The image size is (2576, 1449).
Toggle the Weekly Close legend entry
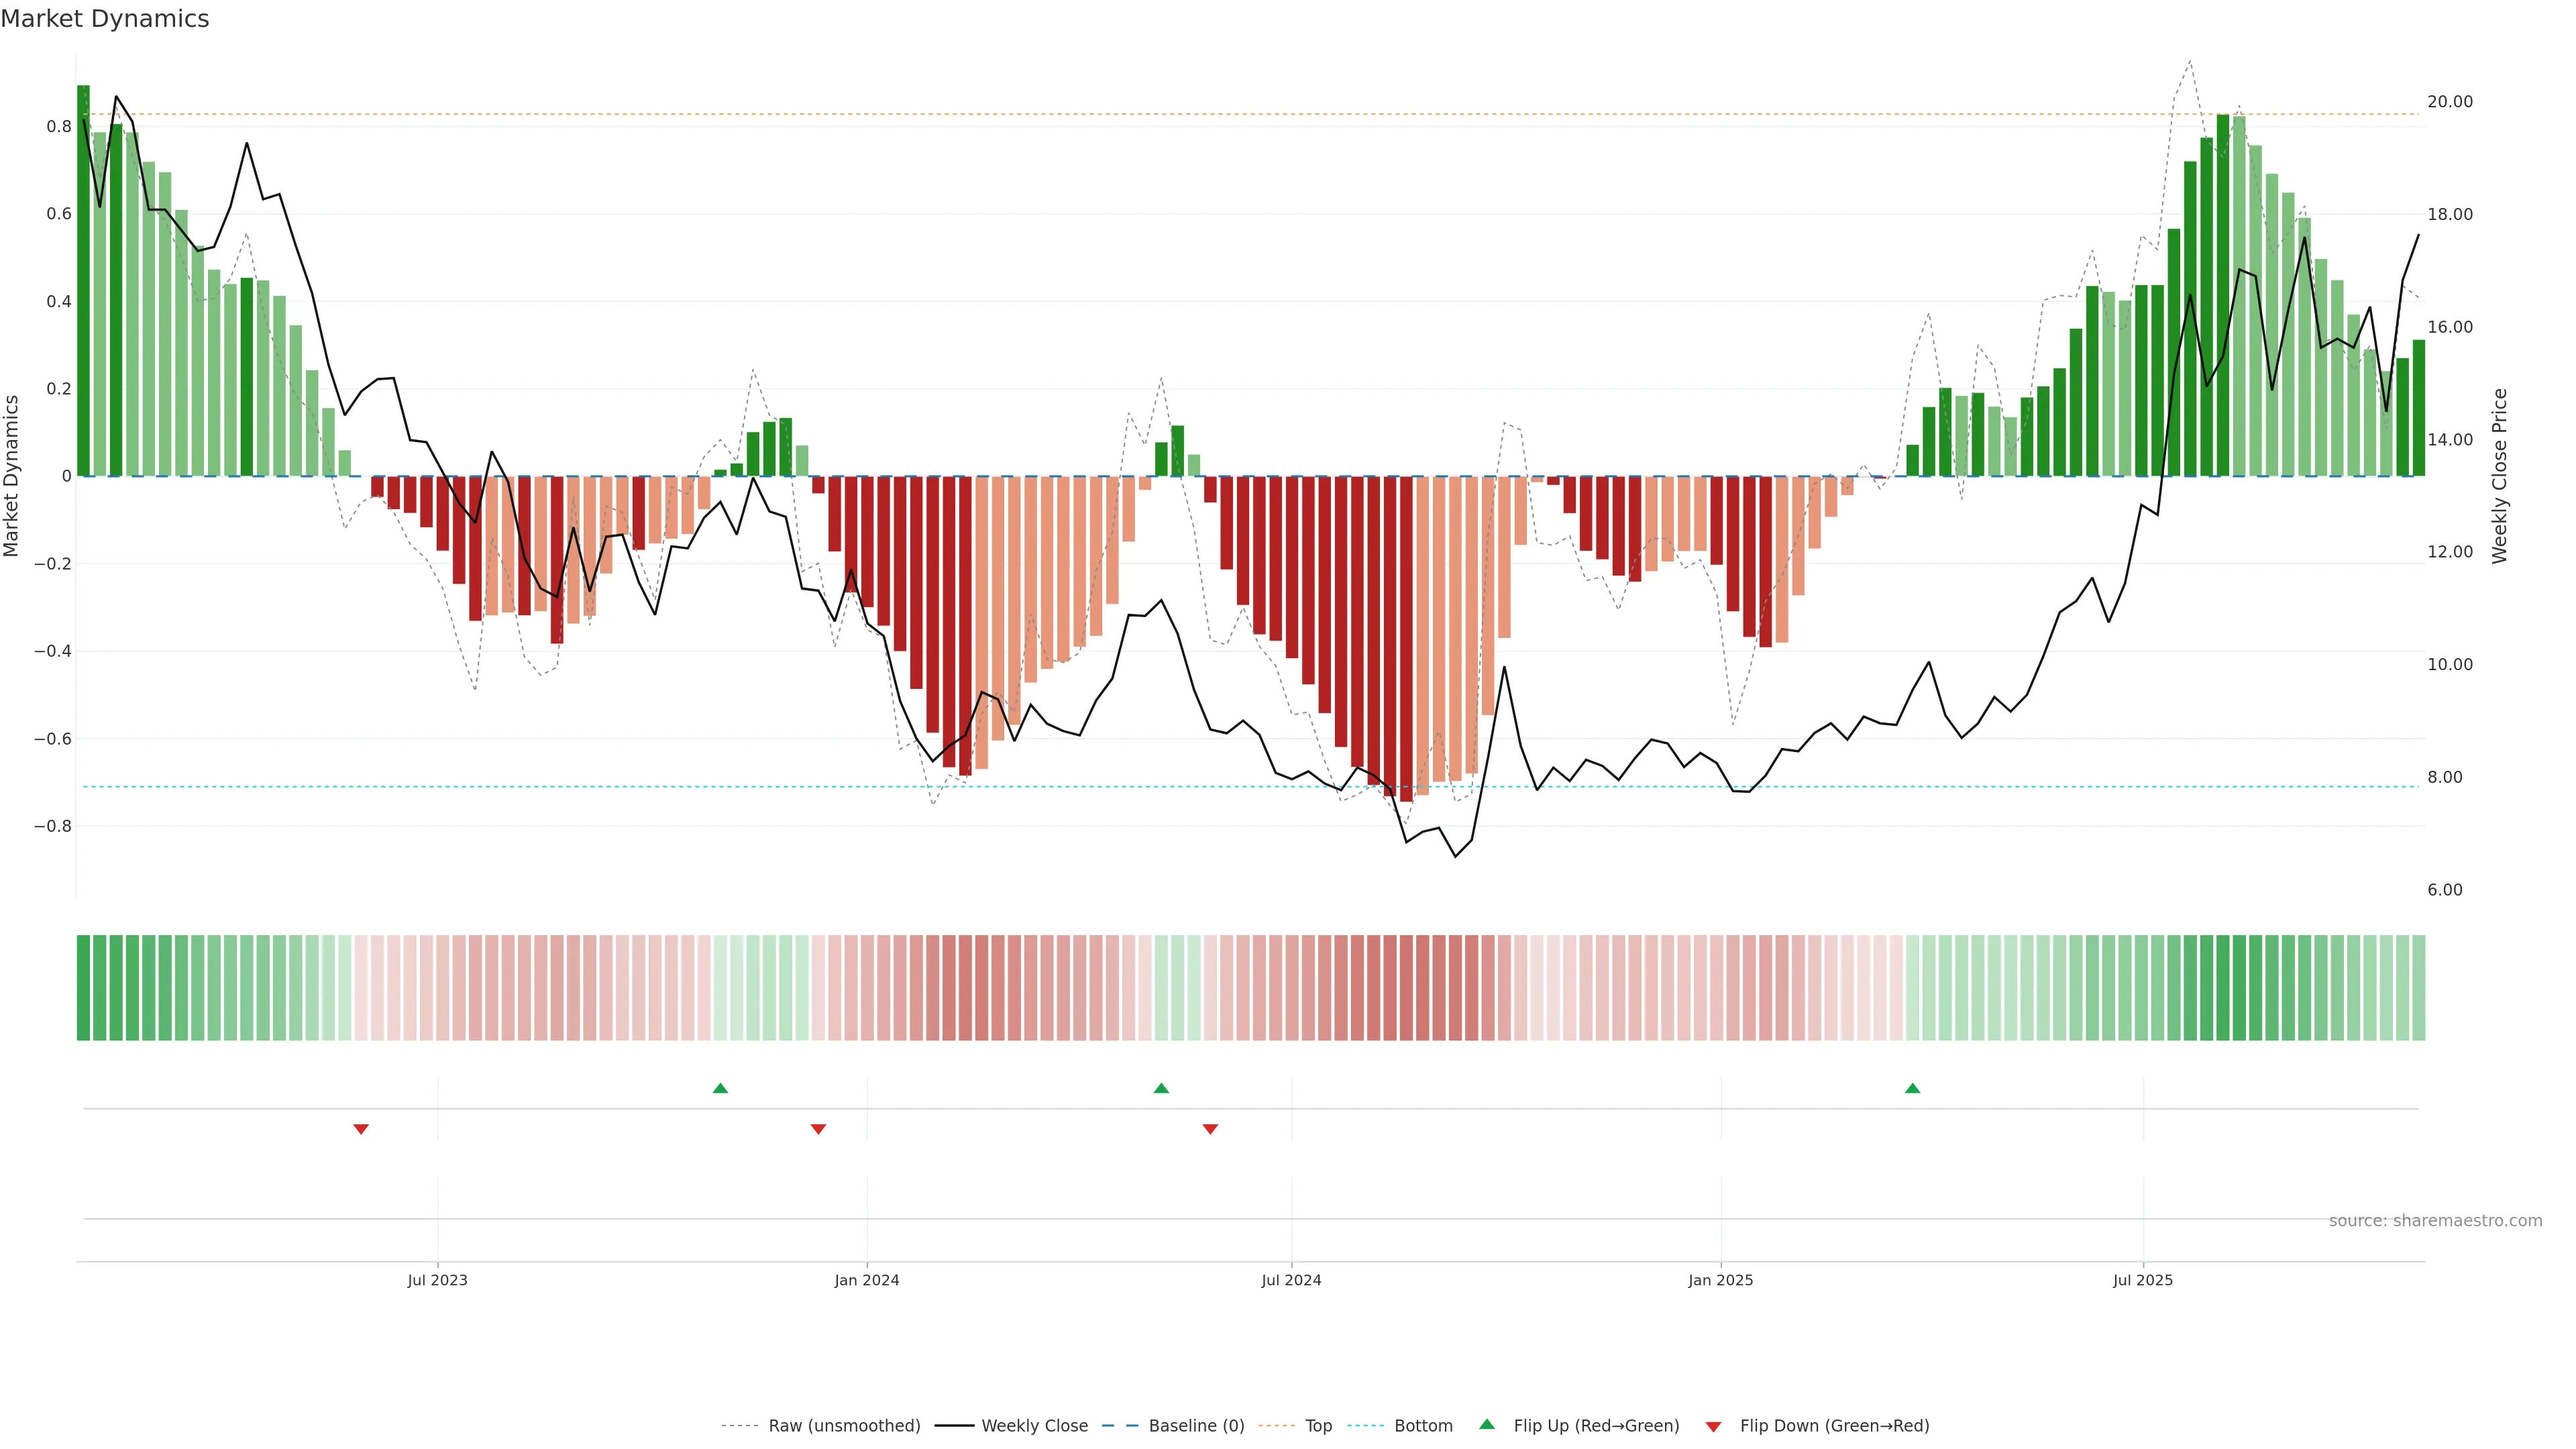coord(1034,1426)
